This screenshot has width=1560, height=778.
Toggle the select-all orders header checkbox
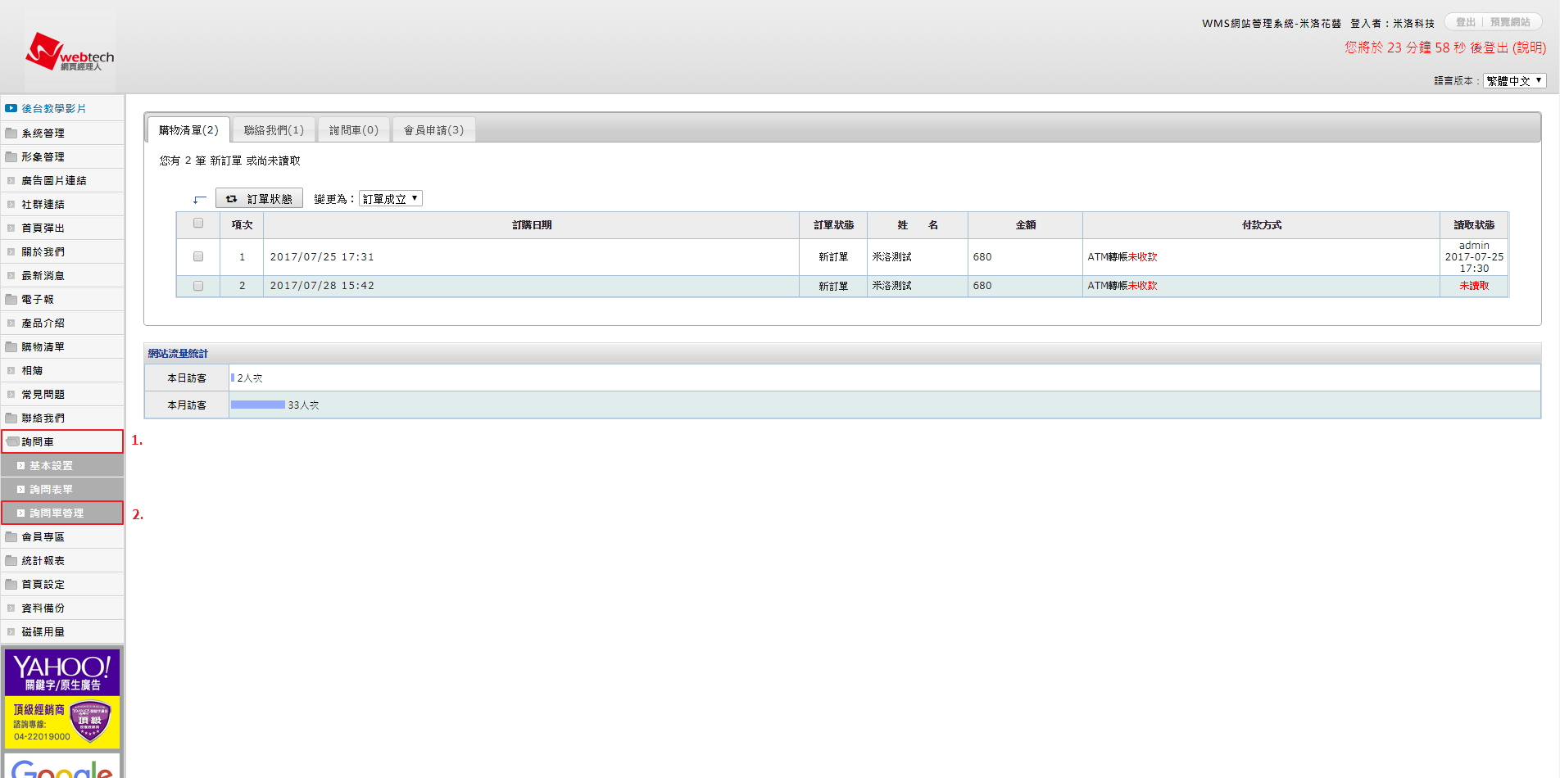pyautogui.click(x=198, y=223)
